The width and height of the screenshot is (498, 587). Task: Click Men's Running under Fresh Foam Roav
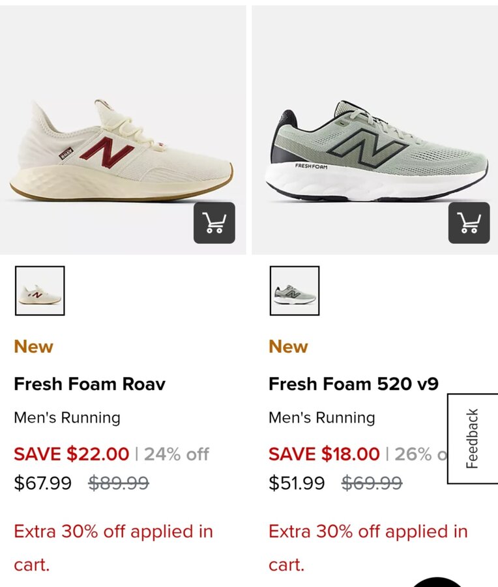[x=67, y=417]
